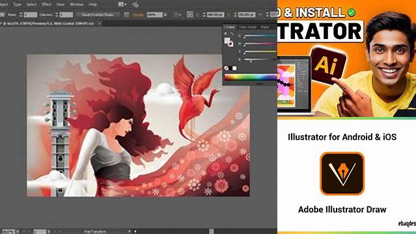Click the Rows input field
This screenshot has width=416, height=234.
pos(31,14)
